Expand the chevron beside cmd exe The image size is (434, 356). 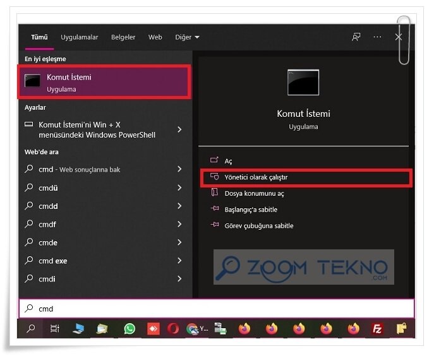tap(179, 261)
